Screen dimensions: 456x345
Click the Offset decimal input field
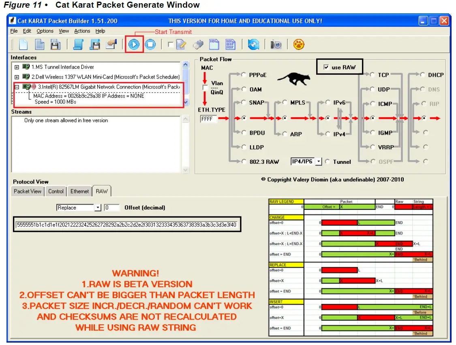(112, 207)
